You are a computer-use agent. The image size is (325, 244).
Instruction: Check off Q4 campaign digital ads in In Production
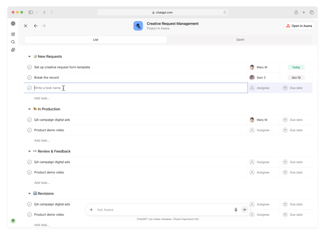(x=29, y=120)
